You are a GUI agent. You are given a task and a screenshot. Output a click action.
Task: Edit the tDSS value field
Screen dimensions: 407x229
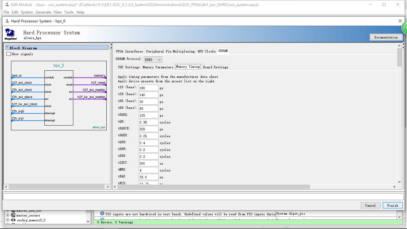[x=148, y=157]
